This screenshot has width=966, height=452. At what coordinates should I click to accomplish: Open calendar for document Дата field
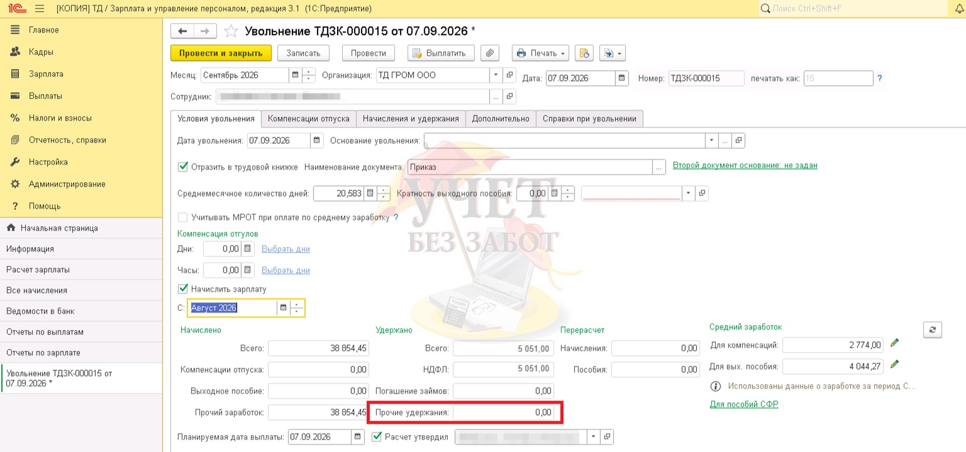(x=622, y=78)
